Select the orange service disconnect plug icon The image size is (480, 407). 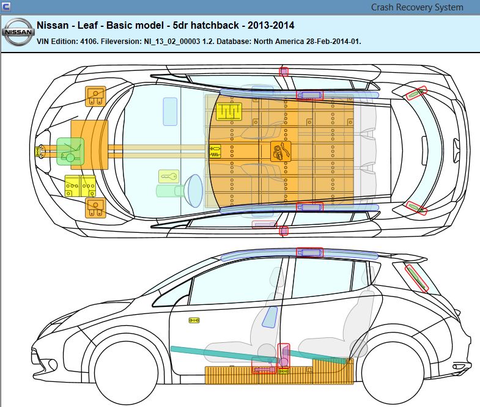(281, 150)
